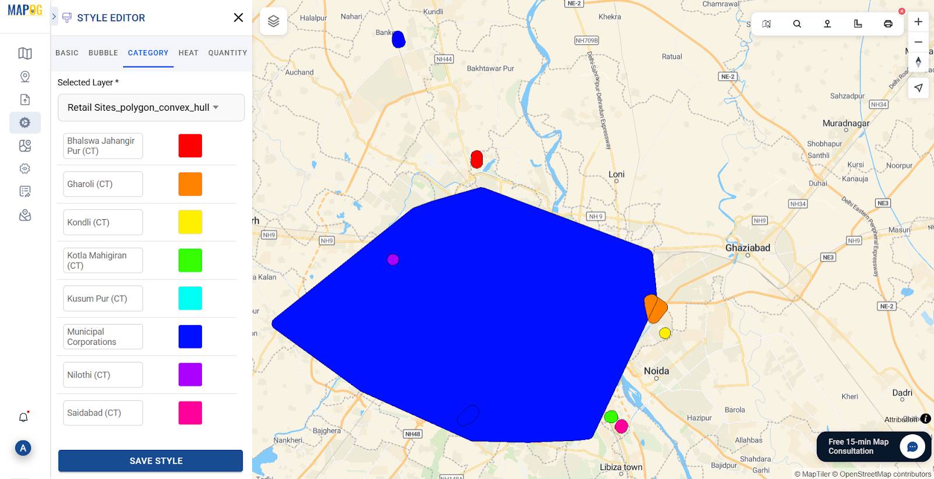This screenshot has width=934, height=479.
Task: Open the map layers stack button
Action: [x=273, y=22]
